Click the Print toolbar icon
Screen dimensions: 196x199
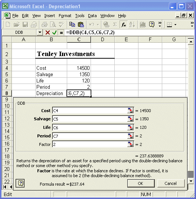45,25
